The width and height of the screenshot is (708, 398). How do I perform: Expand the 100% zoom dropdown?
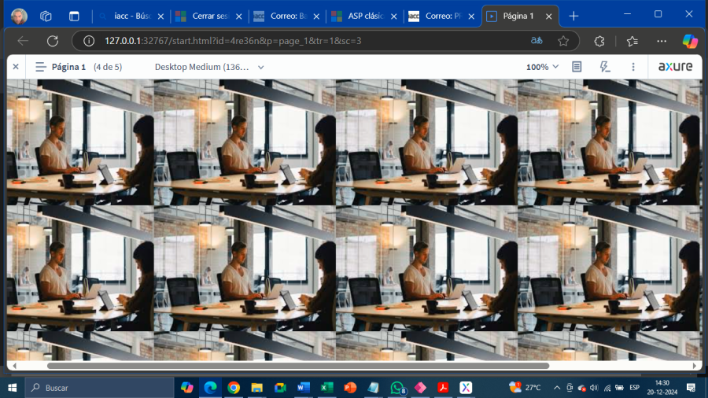click(x=543, y=67)
